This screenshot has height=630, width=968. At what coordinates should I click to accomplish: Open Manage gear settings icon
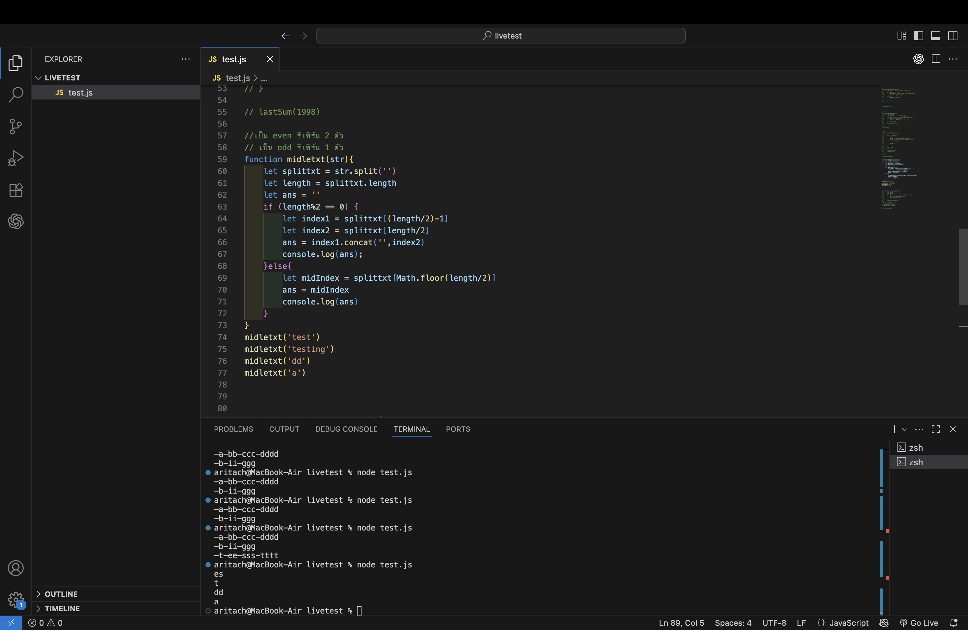(x=15, y=599)
